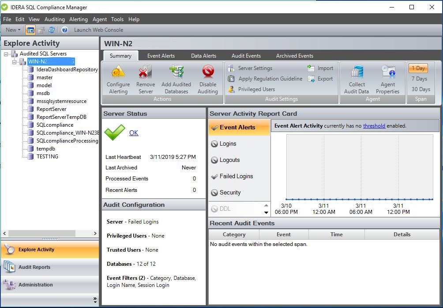Select the Security report card category
The image size is (443, 308).
240,193
